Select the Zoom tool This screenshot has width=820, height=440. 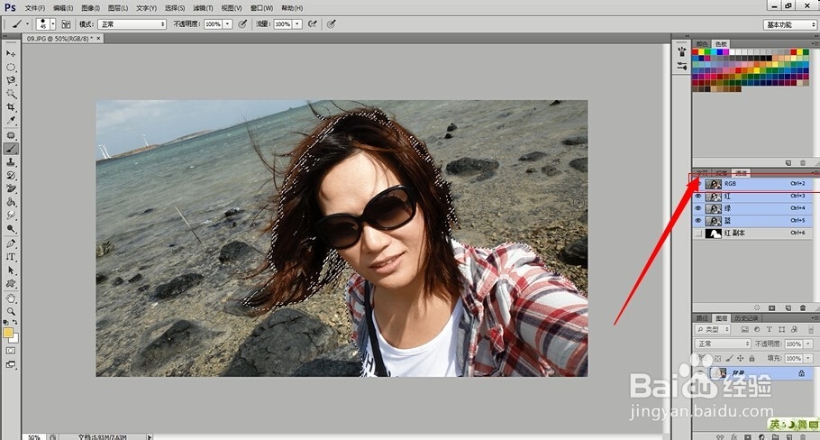(11, 312)
